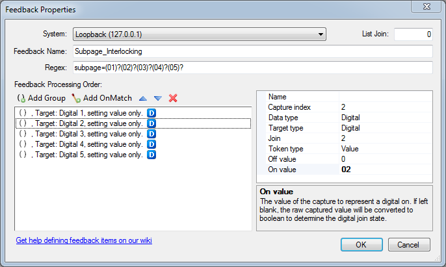Move item up with blue up arrow
Screen dimensions: 446x267
point(144,98)
